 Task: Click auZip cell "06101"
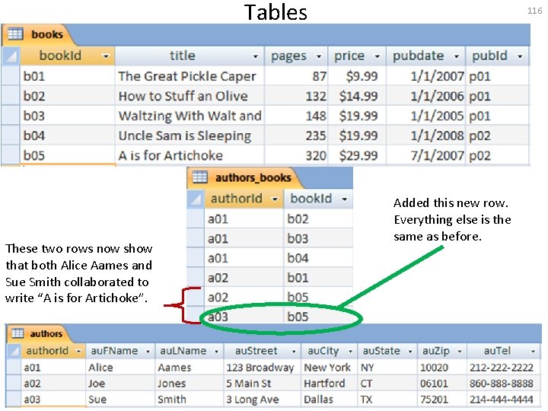point(442,384)
